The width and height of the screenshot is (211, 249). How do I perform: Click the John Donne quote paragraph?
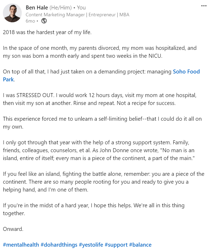coord(100,151)
